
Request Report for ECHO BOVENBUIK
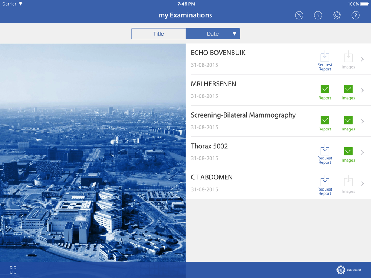(x=325, y=61)
